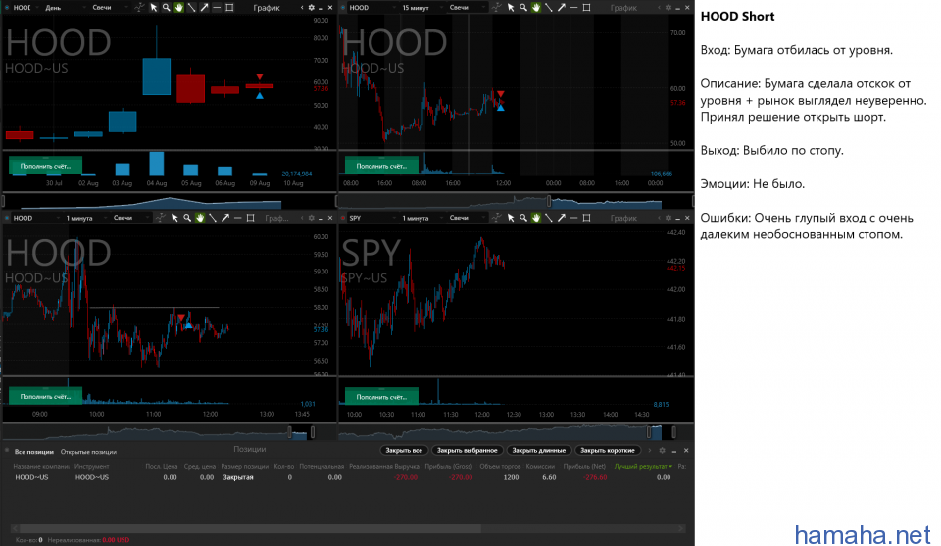Click Закрыть выбранное button
The height and width of the screenshot is (546, 941).
tap(467, 451)
